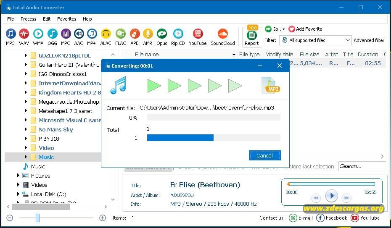The image size is (391, 228).
Task: Fast forward the preview track
Action: coord(346,198)
